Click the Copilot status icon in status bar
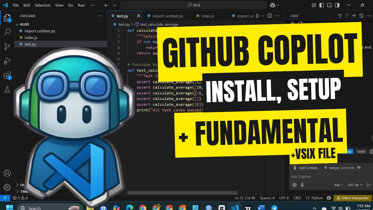Image resolution: width=373 pixels, height=210 pixels. pyautogui.click(x=329, y=198)
